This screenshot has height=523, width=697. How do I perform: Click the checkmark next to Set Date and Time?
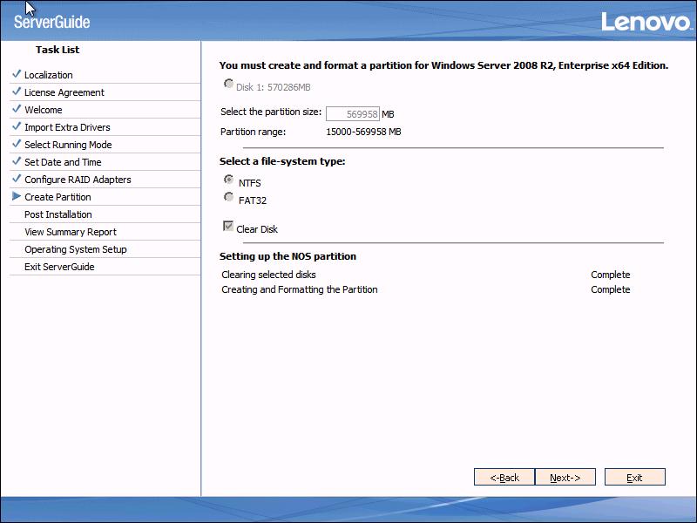tap(17, 161)
